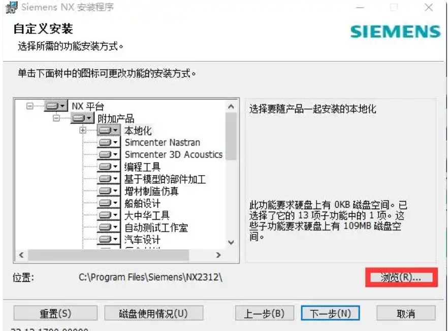Click the horizontal scrollbar right arrow
Viewport: 448px width, 331px height.
pos(218,255)
